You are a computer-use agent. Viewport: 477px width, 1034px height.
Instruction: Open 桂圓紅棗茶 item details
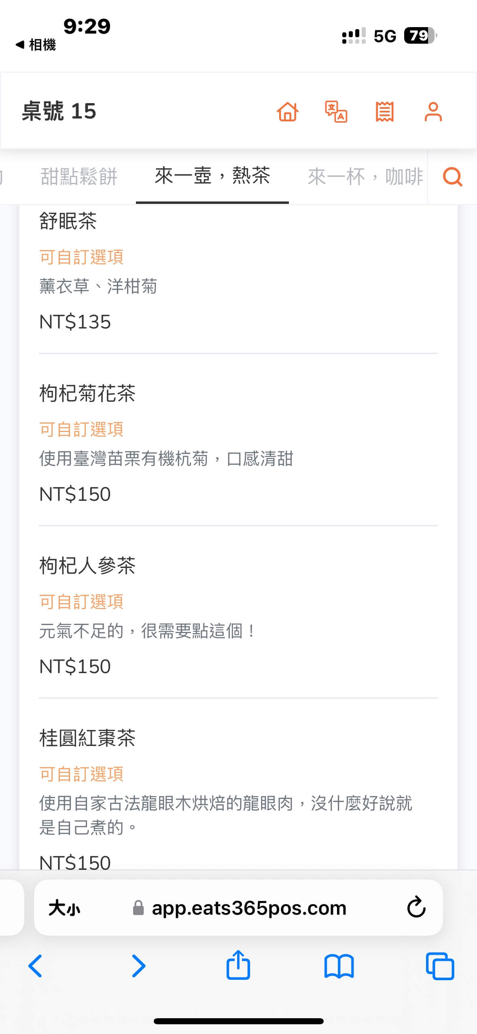tap(87, 738)
